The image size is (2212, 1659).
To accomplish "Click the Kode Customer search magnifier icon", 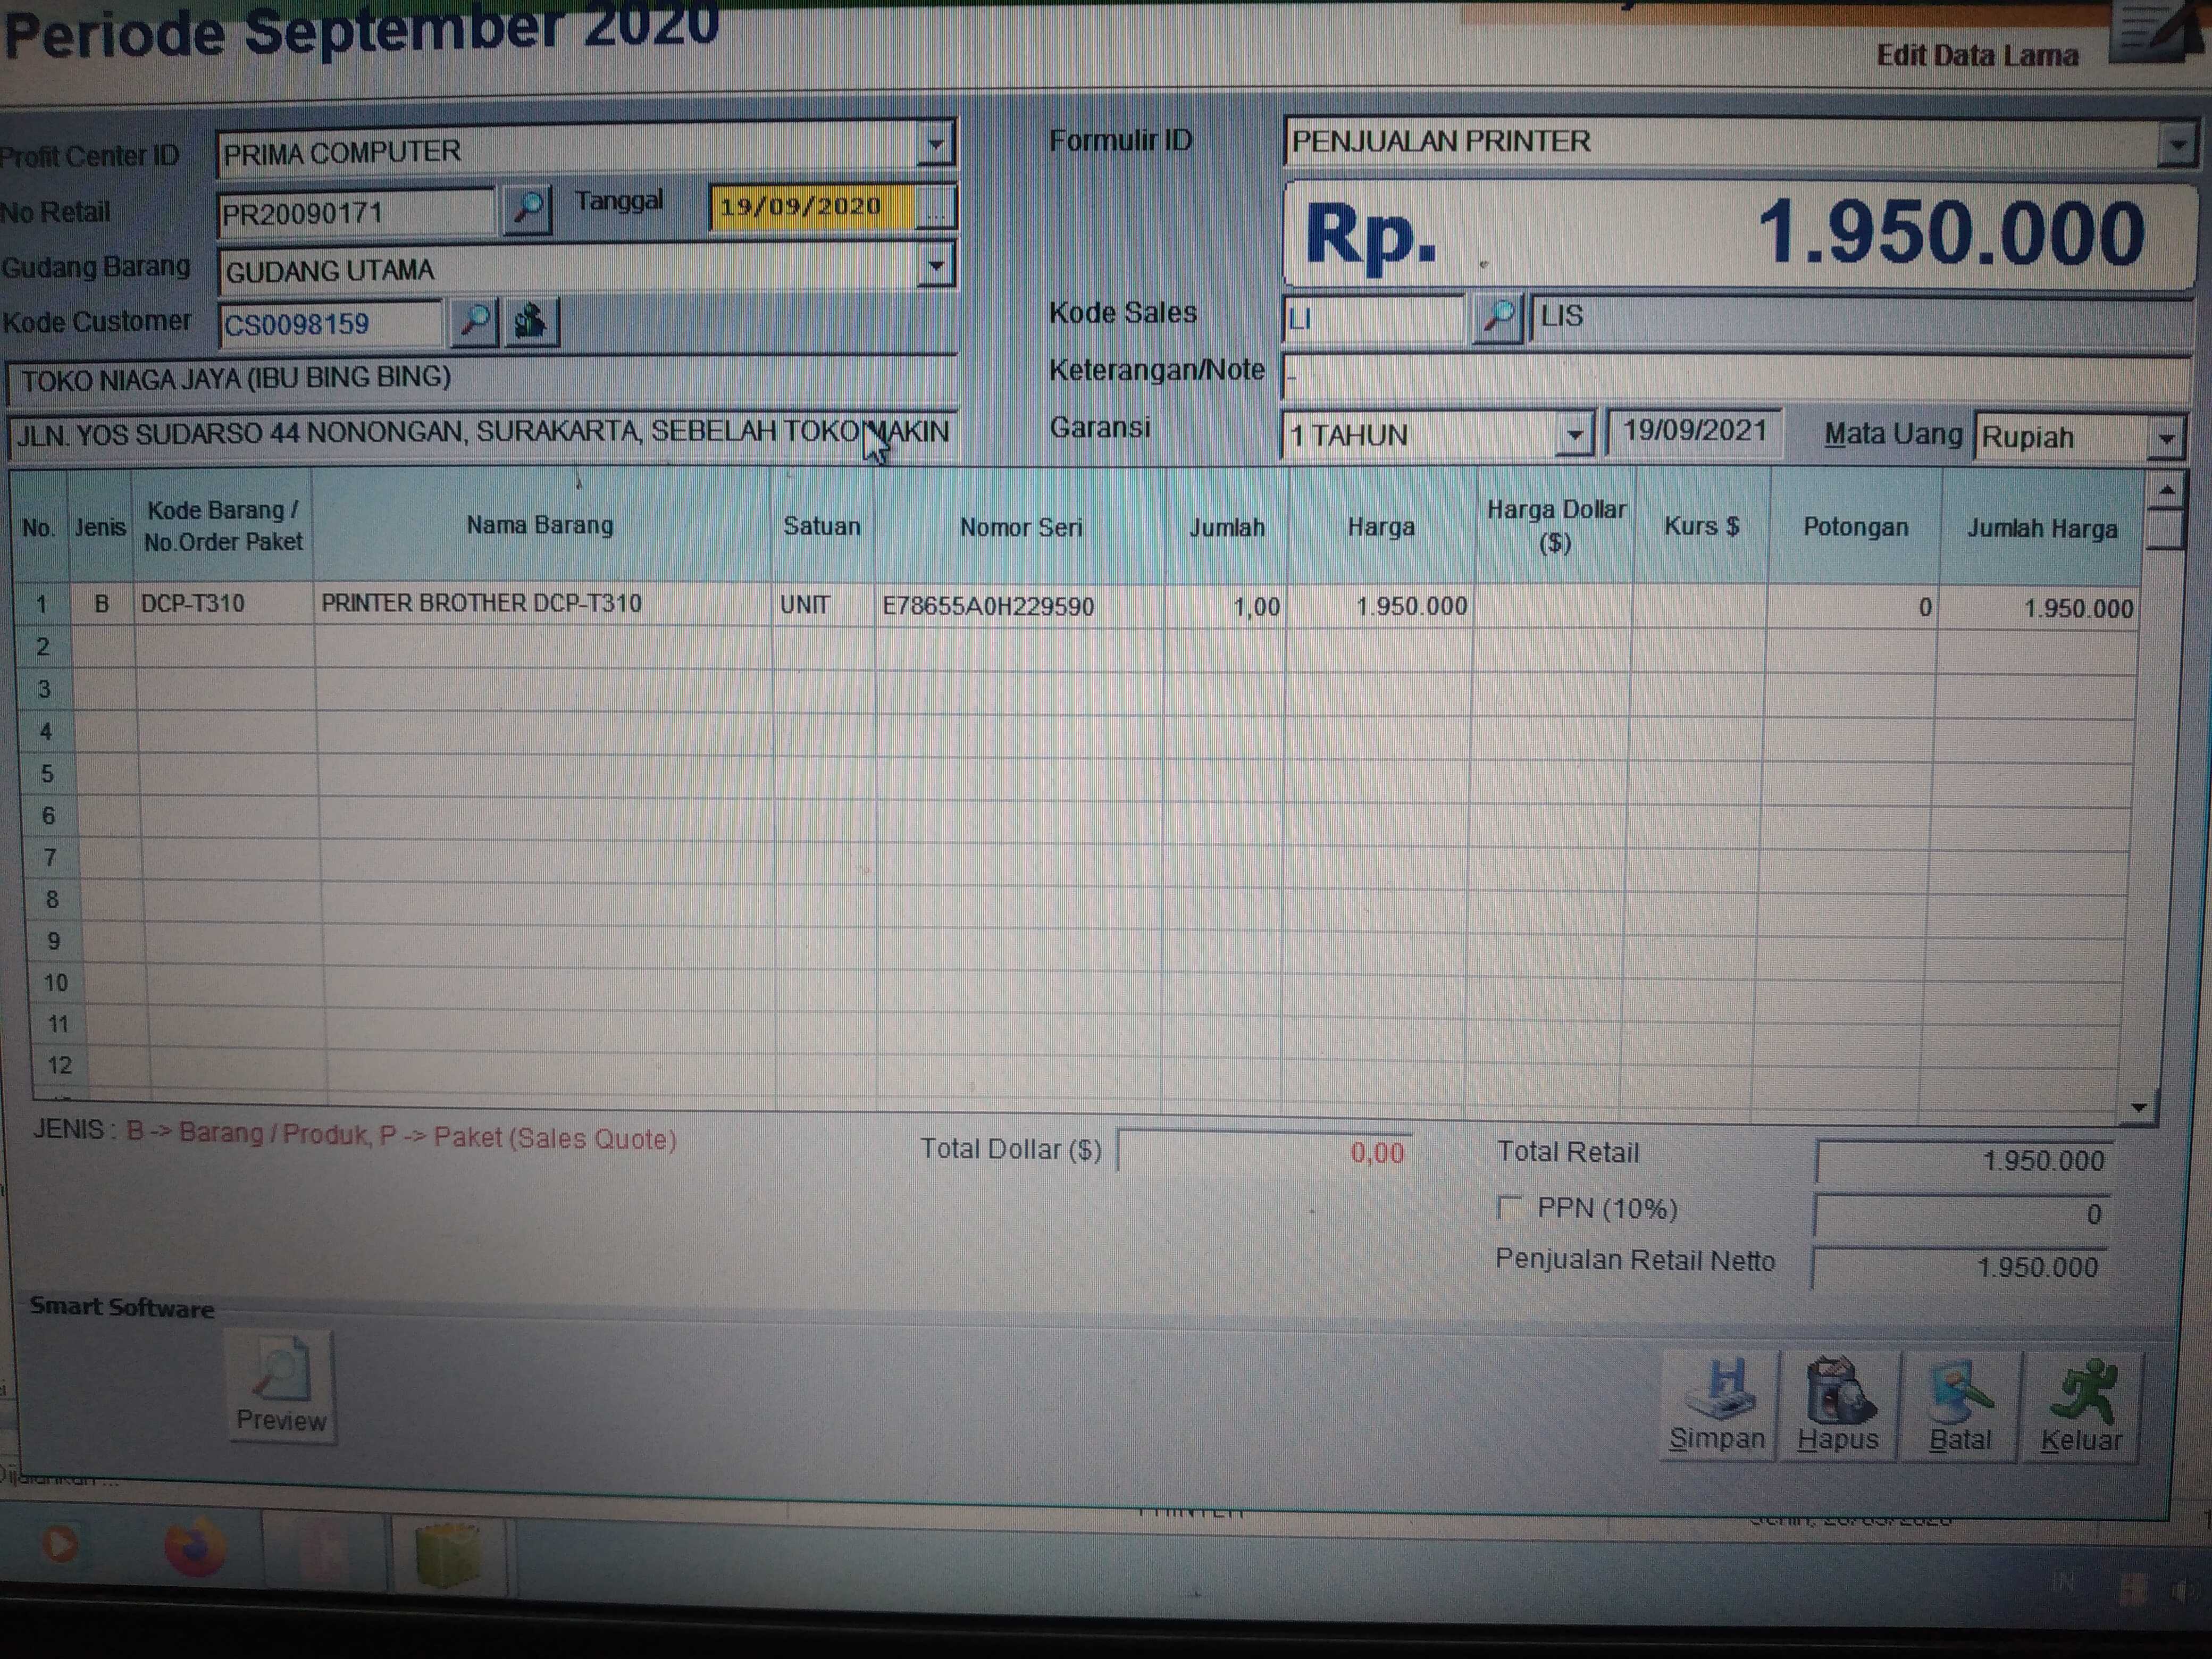I will pos(474,322).
